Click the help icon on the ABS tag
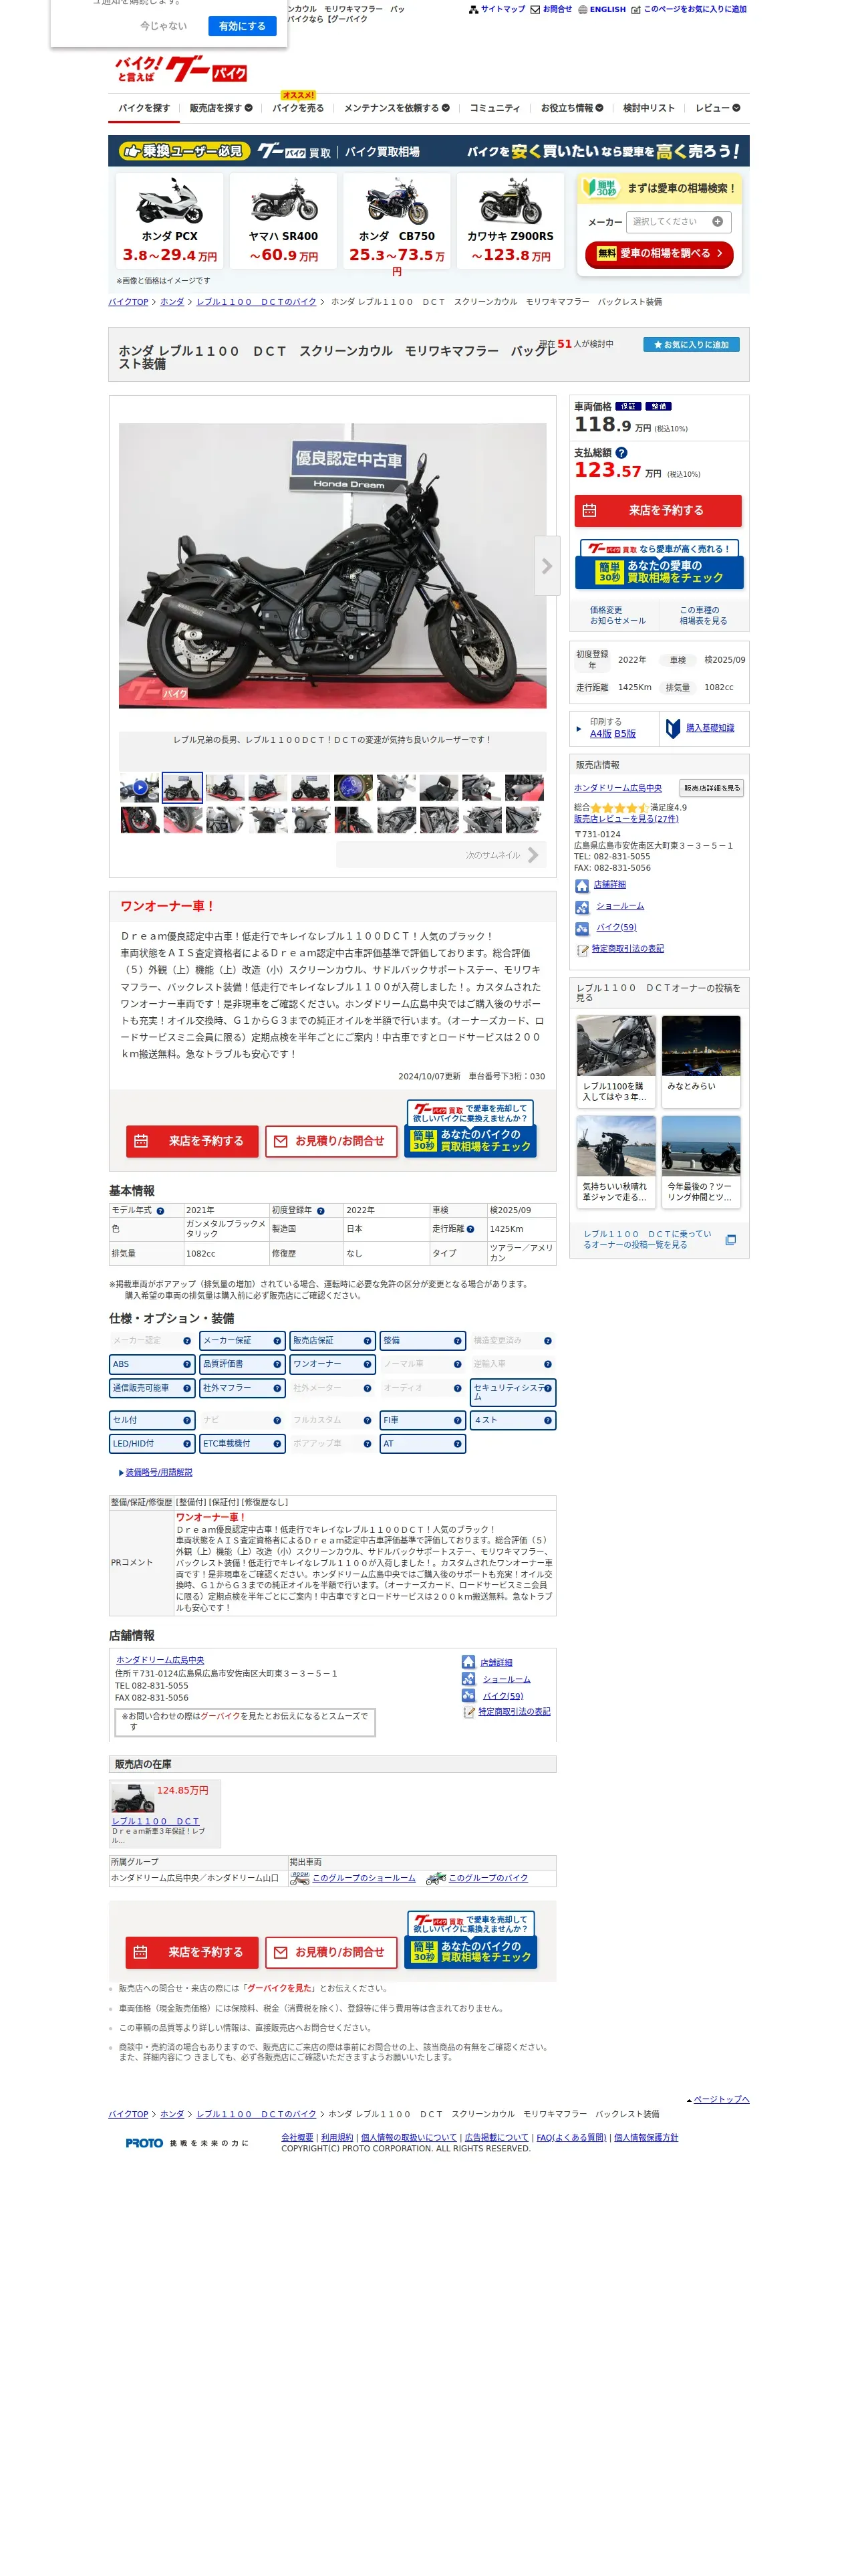This screenshot has height=2576, width=858. click(x=187, y=1364)
